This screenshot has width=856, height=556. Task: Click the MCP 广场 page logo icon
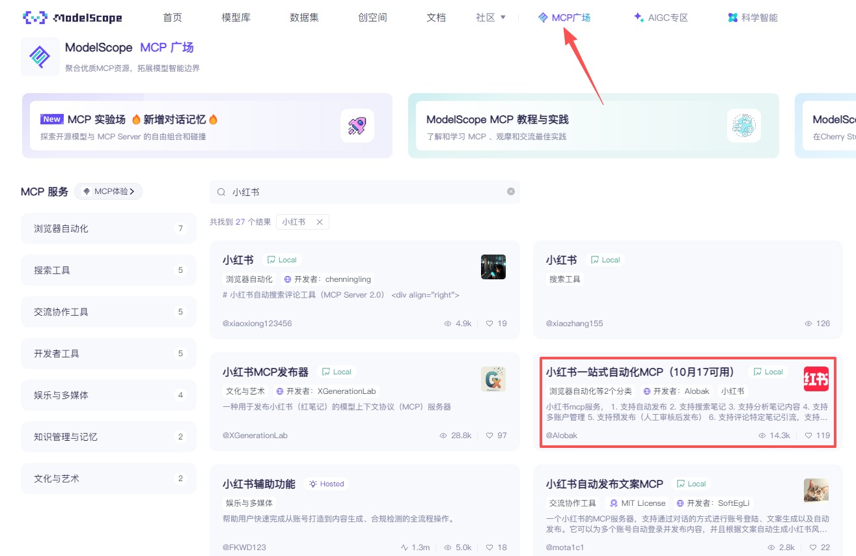[x=40, y=57]
